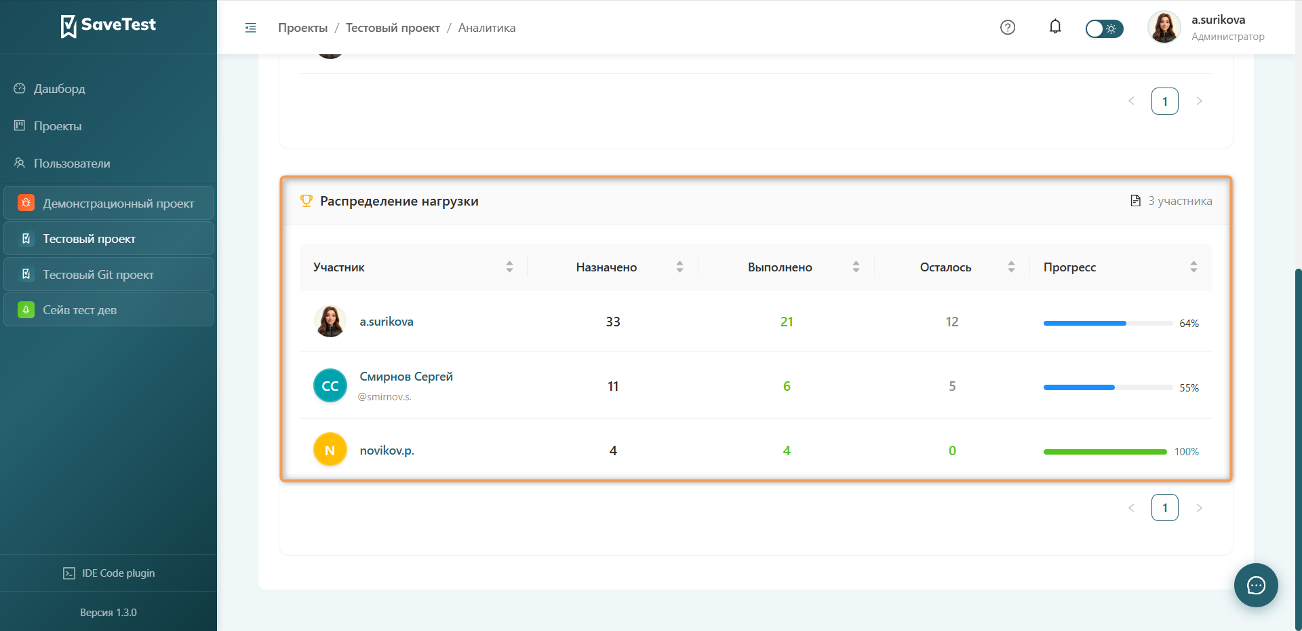Click the novikov.p. name
Screen dimensions: 1302x631
click(x=387, y=451)
